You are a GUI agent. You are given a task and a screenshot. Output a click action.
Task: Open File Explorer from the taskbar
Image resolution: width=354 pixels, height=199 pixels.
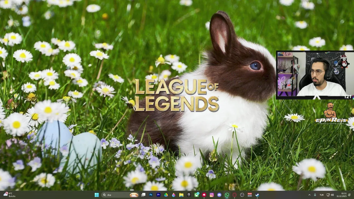(x=181, y=195)
